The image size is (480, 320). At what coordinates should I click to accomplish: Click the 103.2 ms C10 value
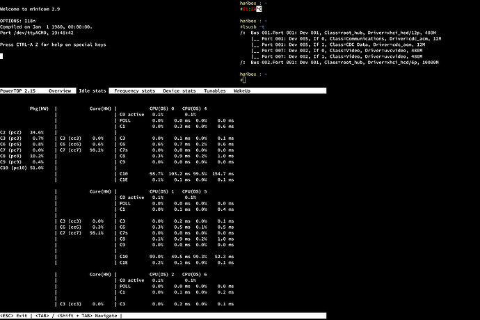coord(179,174)
